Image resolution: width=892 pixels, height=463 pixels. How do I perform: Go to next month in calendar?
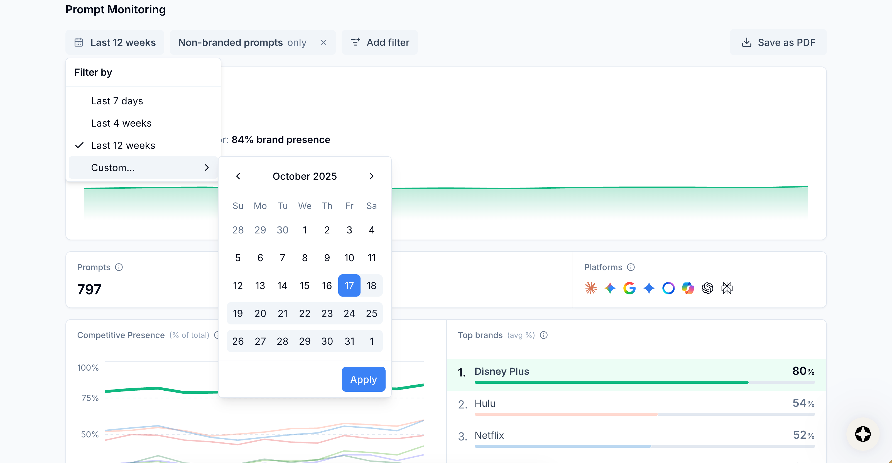pyautogui.click(x=372, y=176)
